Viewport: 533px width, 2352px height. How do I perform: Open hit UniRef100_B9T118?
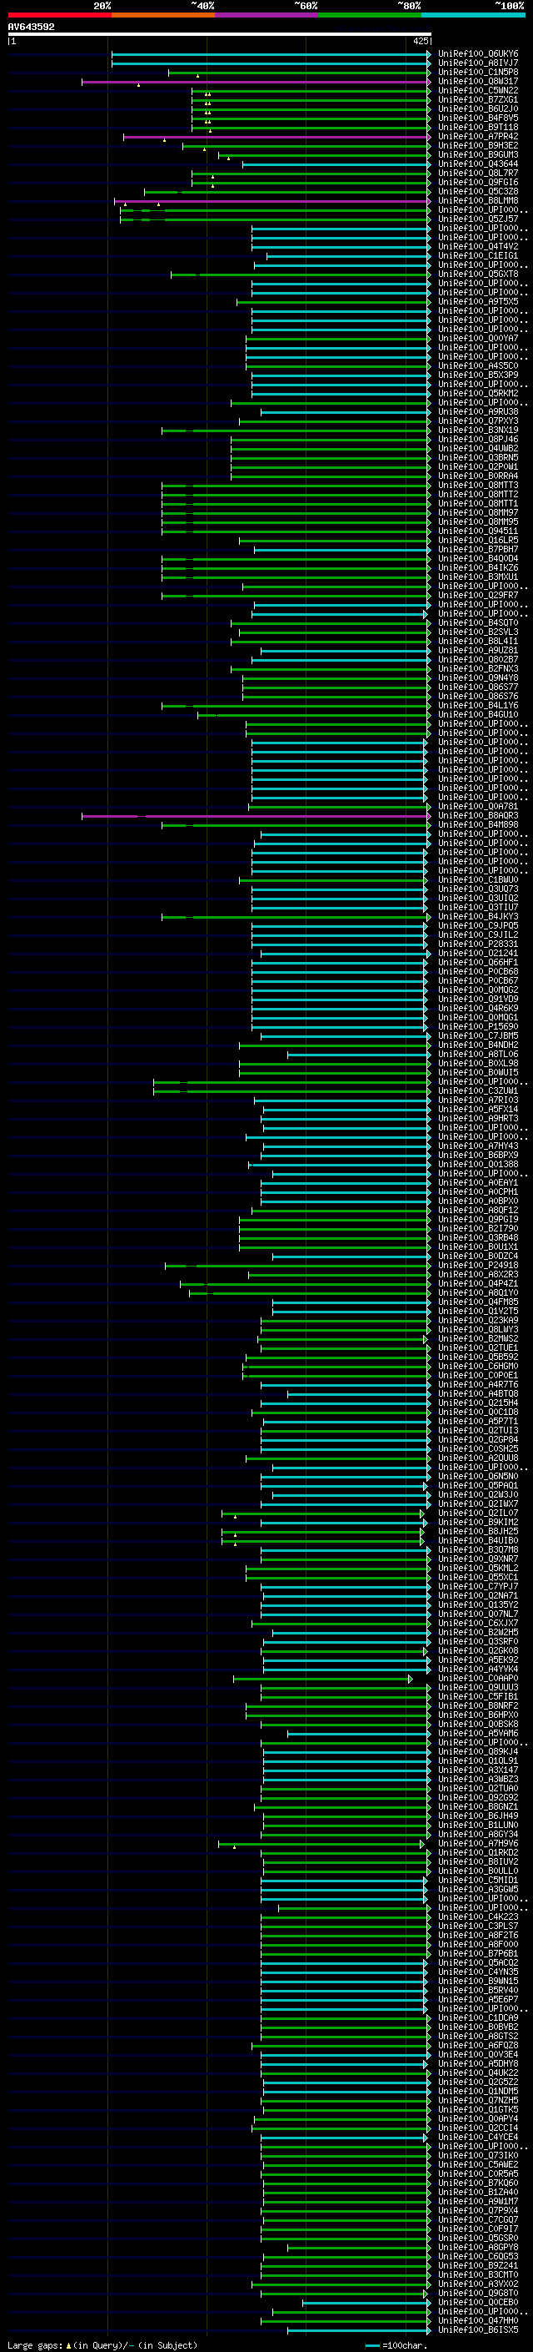click(478, 127)
